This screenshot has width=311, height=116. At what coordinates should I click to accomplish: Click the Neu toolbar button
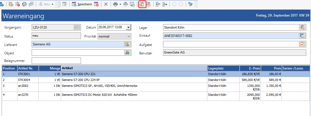pyautogui.click(x=44, y=4)
